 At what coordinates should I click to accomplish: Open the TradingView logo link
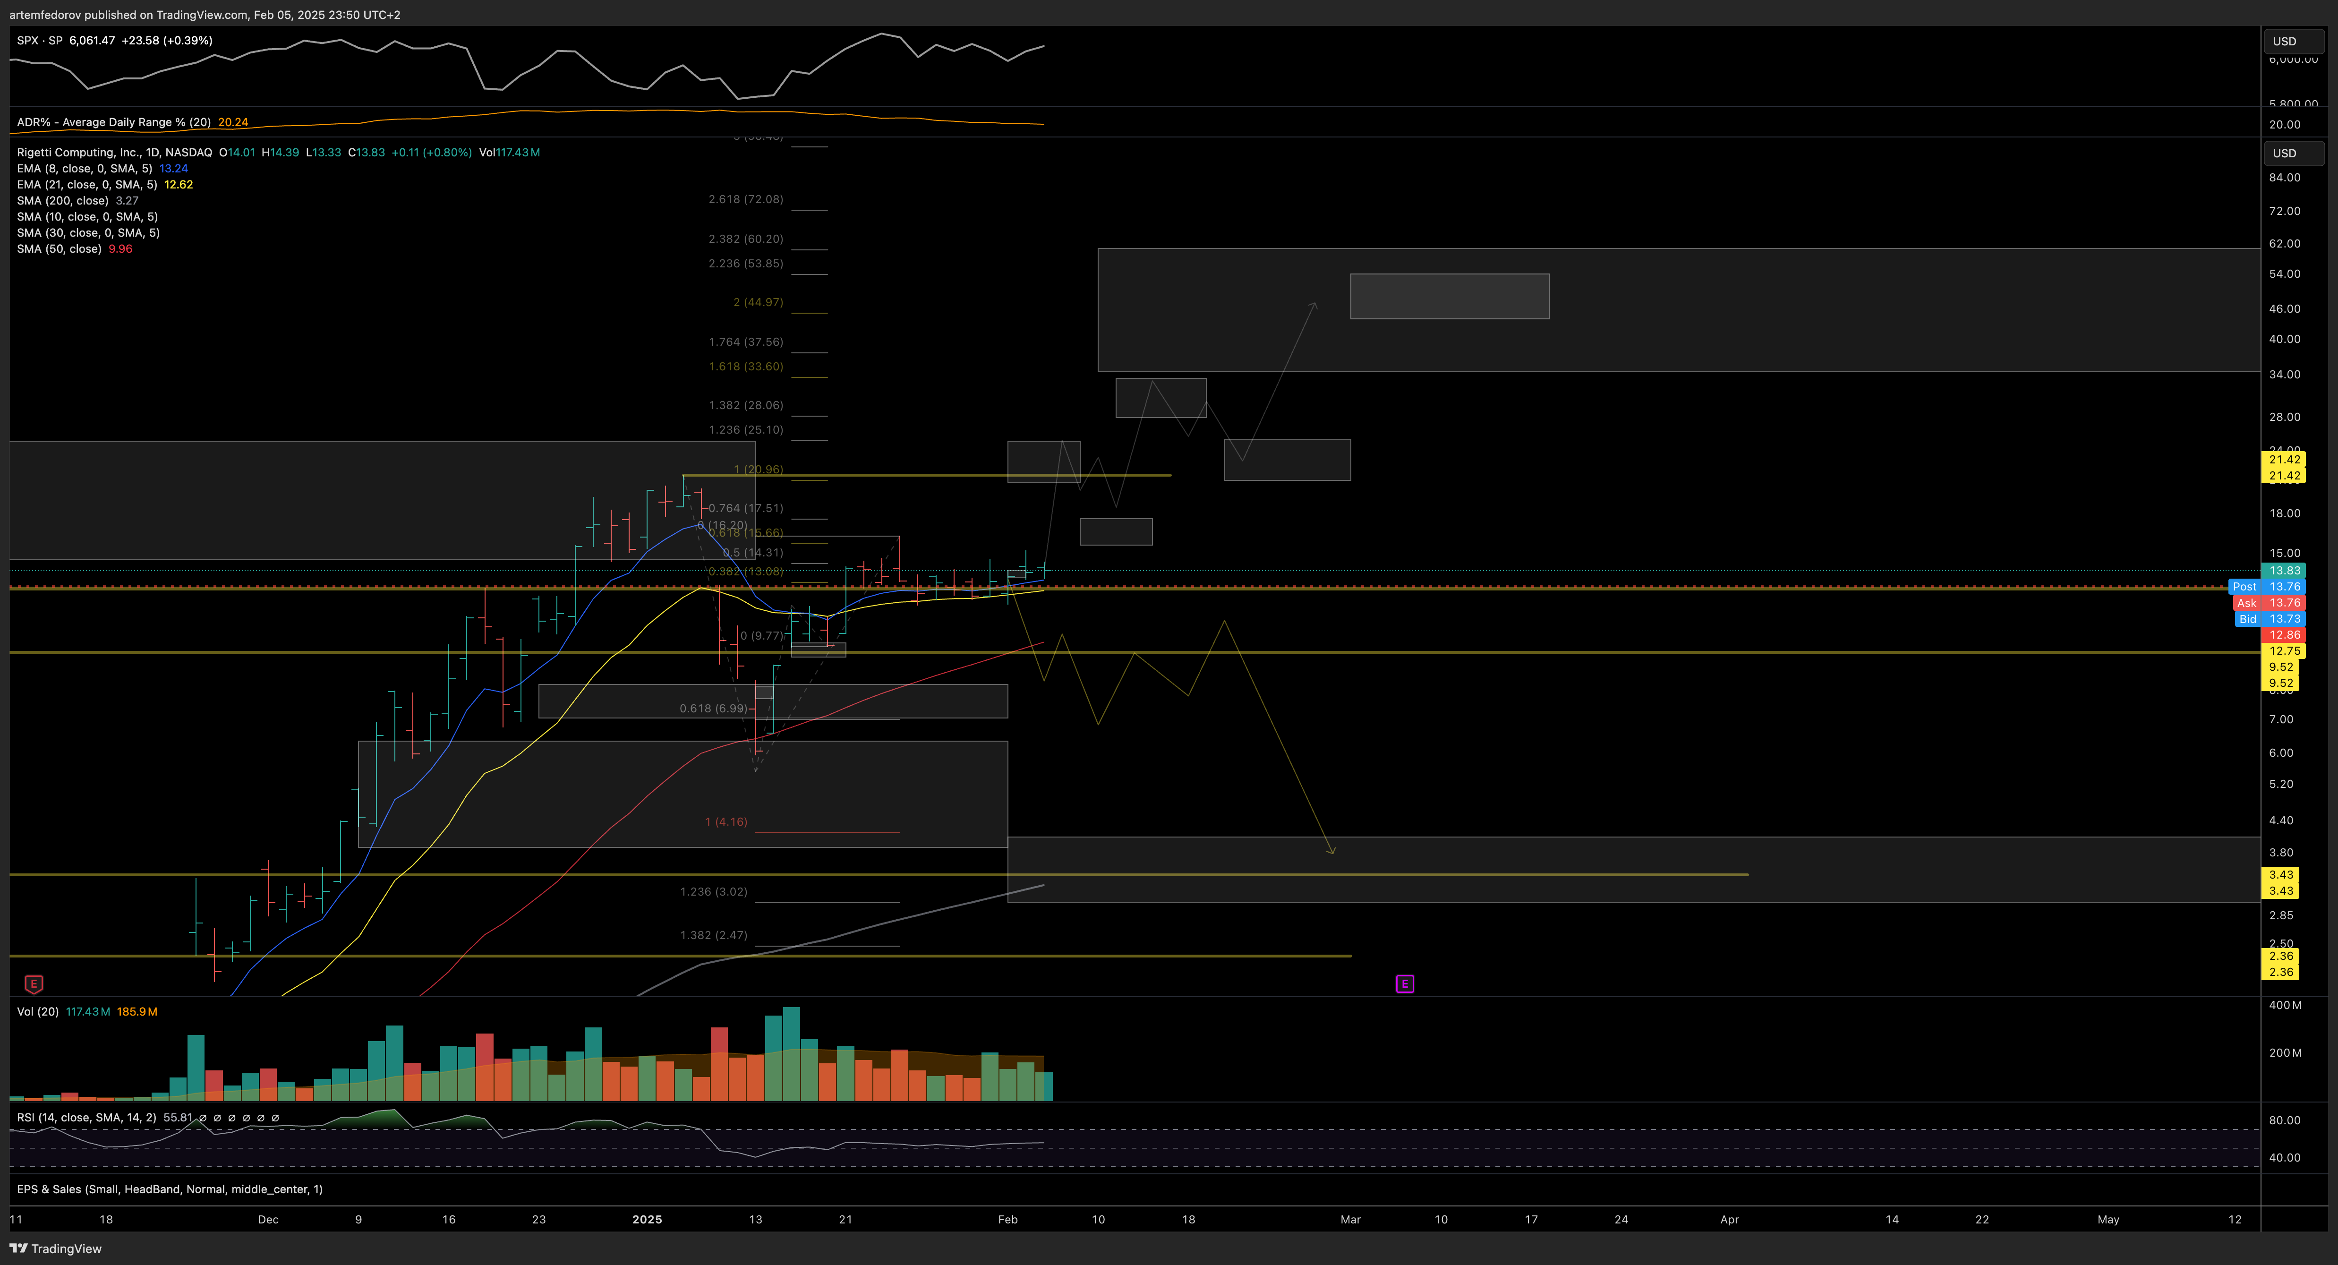coord(55,1248)
